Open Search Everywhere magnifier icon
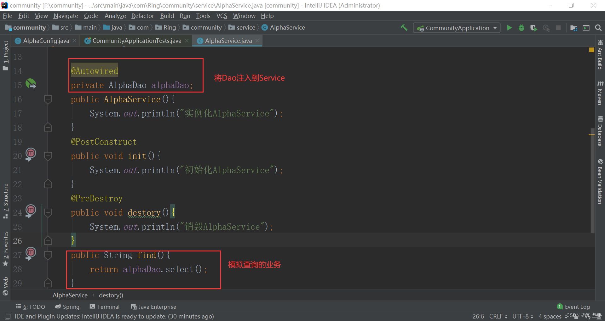Image resolution: width=605 pixels, height=321 pixels. coord(598,28)
